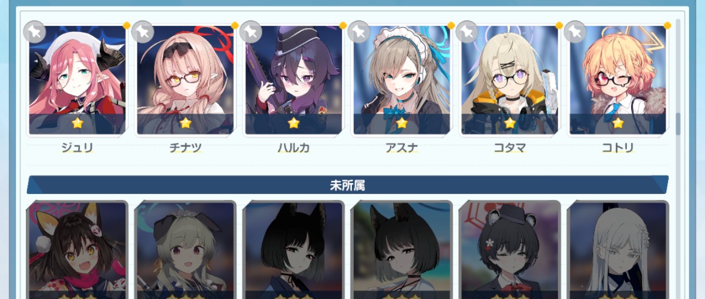This screenshot has height=299, width=705.
Task: Select the ジュリ character portrait
Action: pyautogui.click(x=77, y=80)
